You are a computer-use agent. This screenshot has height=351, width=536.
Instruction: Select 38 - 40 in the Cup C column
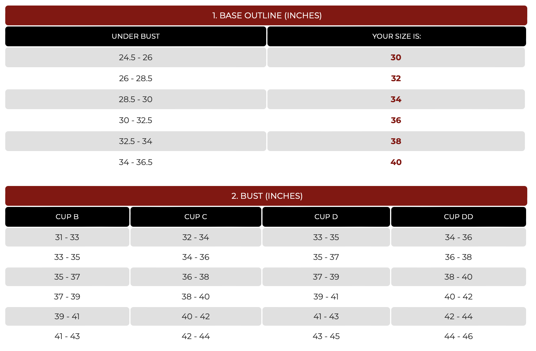(x=196, y=297)
